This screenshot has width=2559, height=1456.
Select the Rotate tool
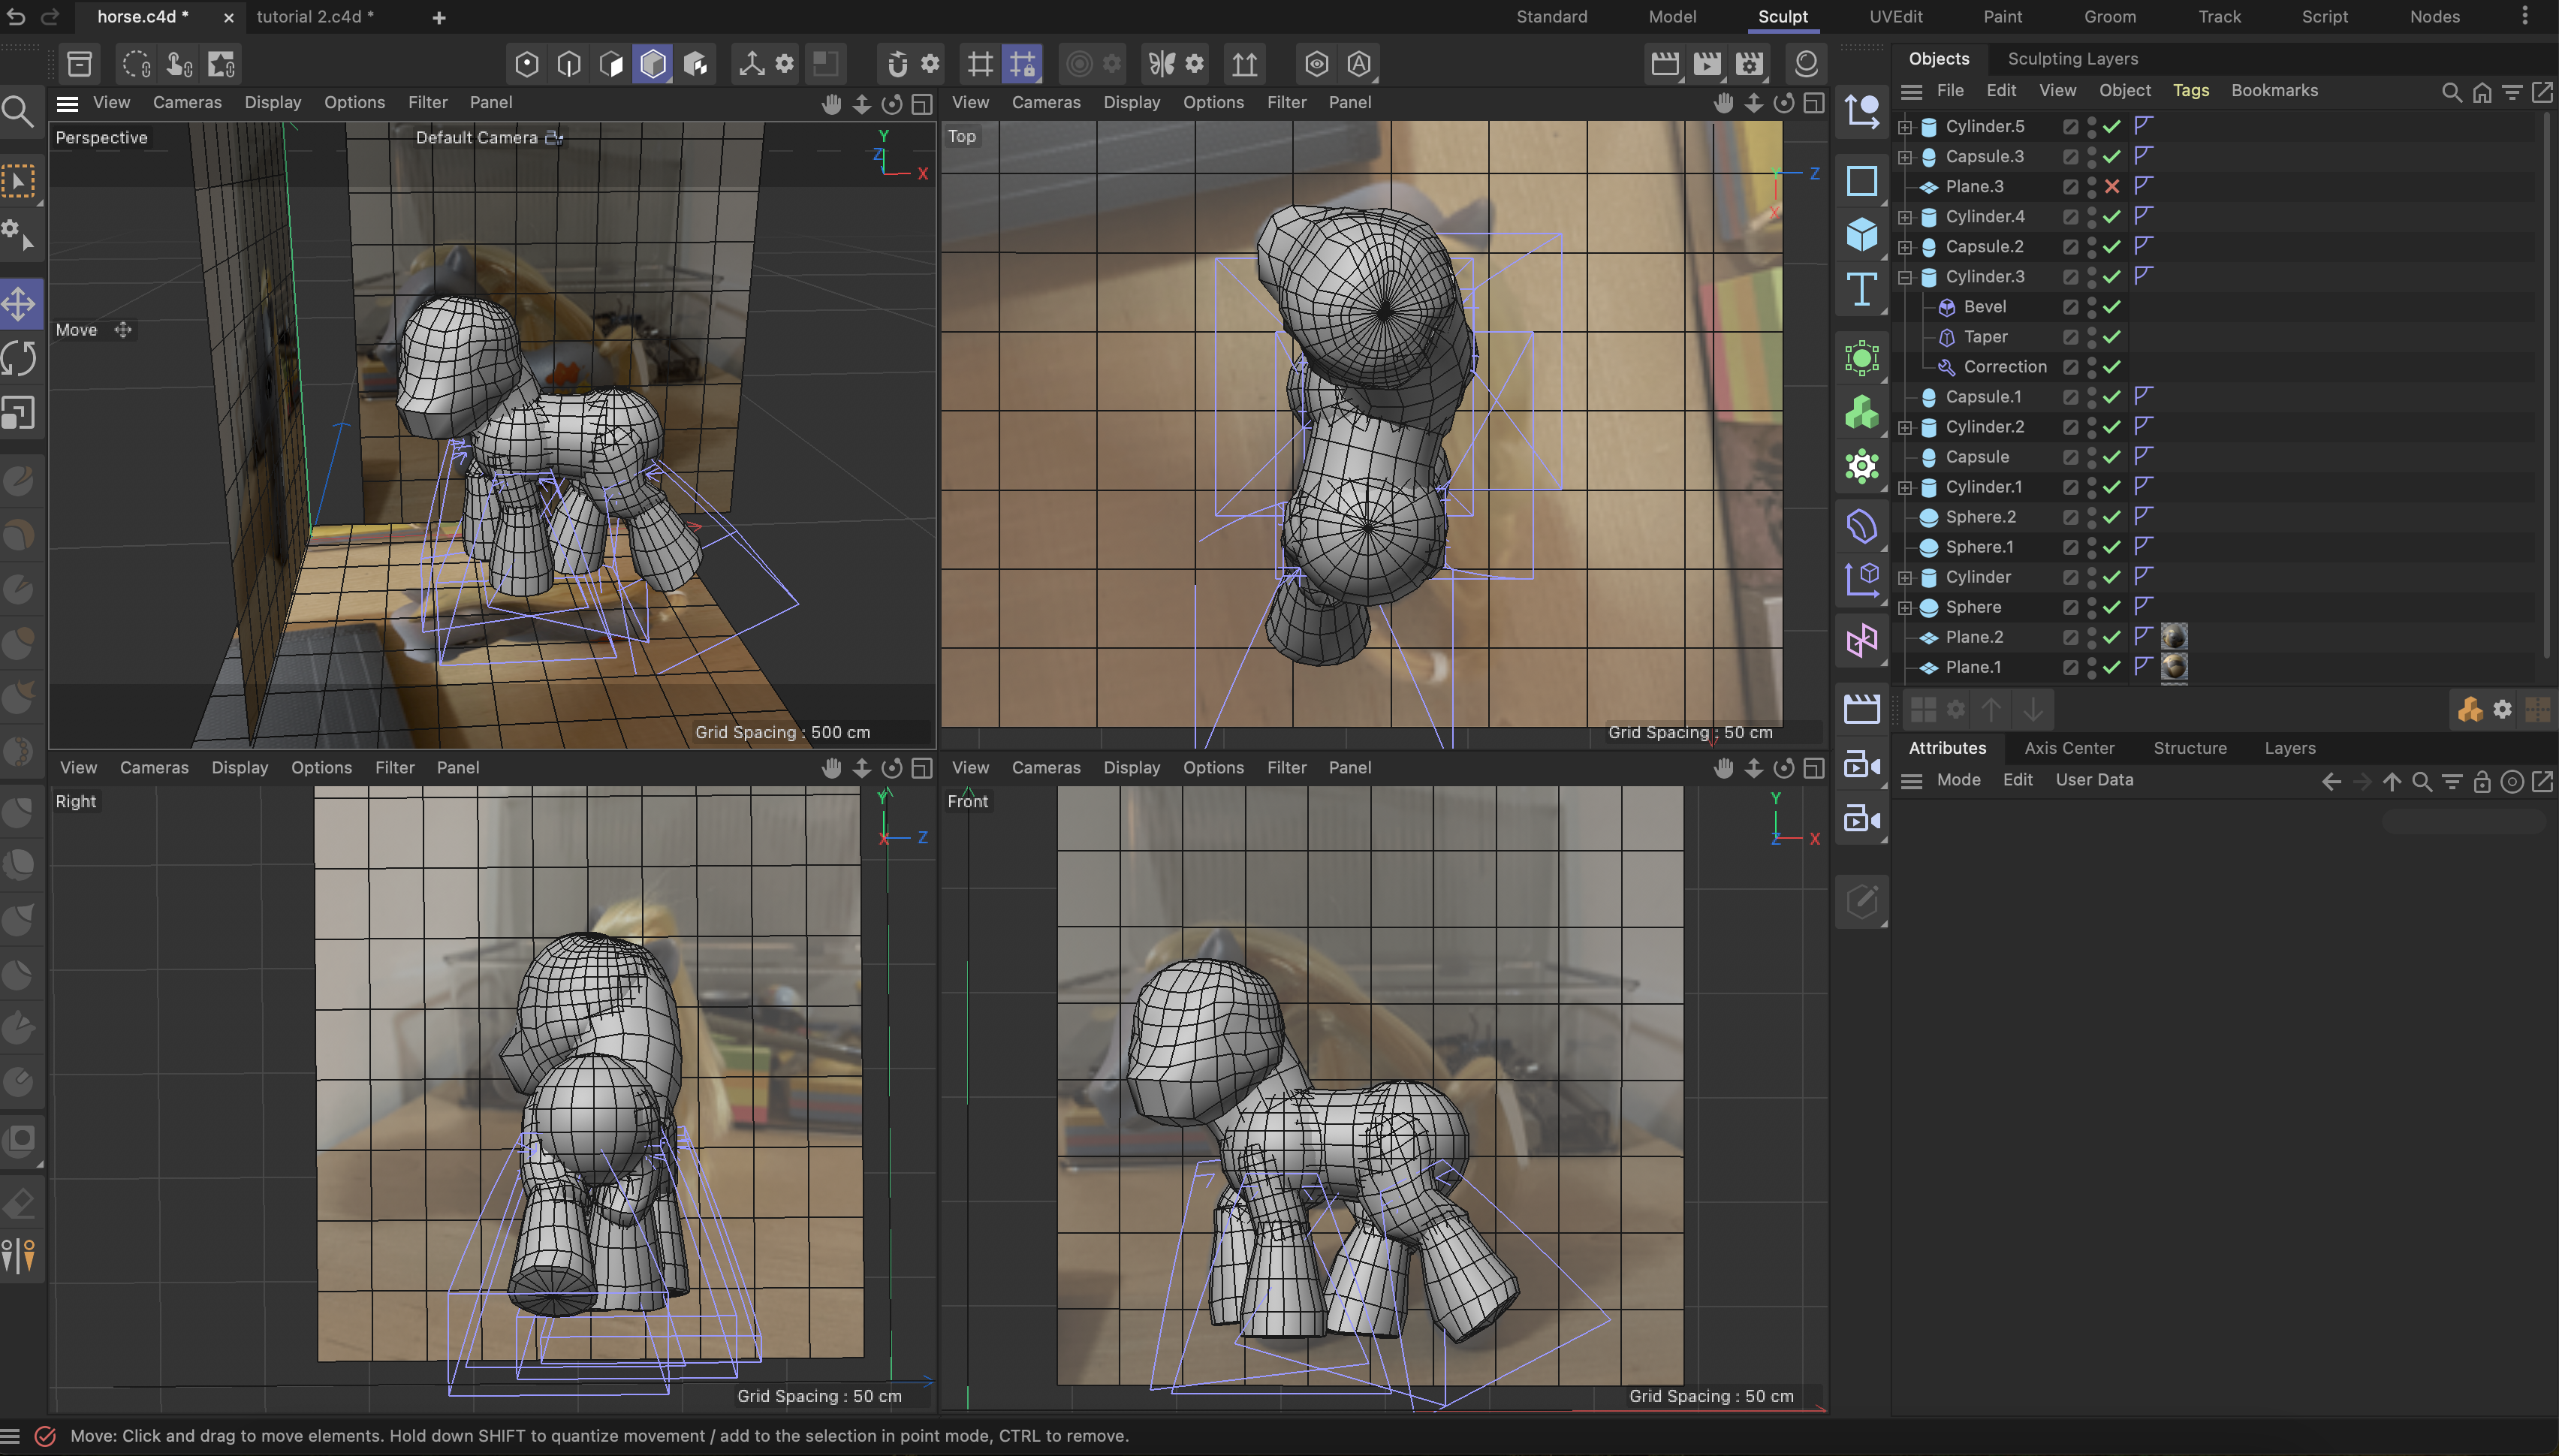point(20,357)
